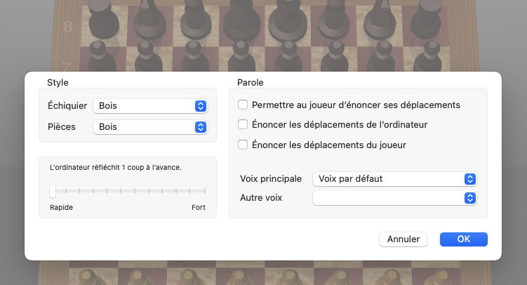Open the Pièces style dropdown
Image resolution: width=527 pixels, height=285 pixels.
click(149, 127)
